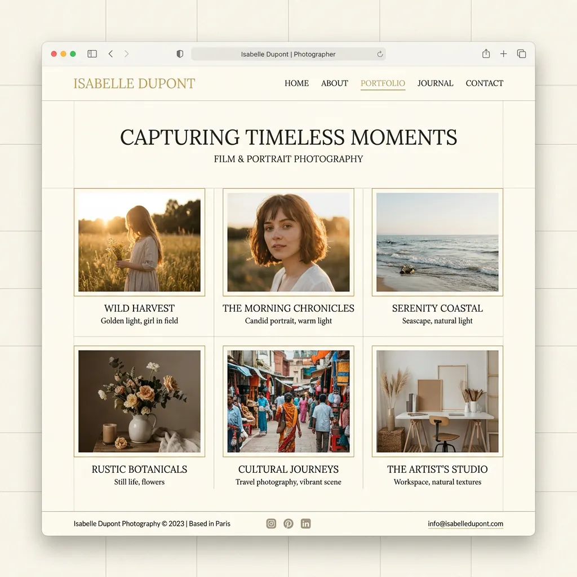Image resolution: width=577 pixels, height=577 pixels.
Task: Maximize the window with the green button
Action: pyautogui.click(x=73, y=54)
